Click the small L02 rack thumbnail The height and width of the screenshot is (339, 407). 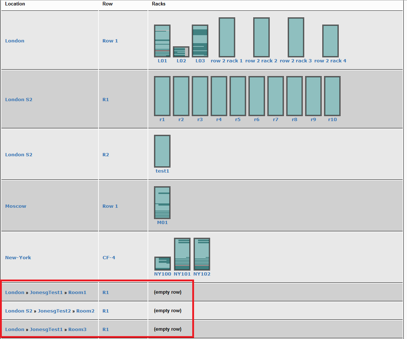pyautogui.click(x=181, y=52)
